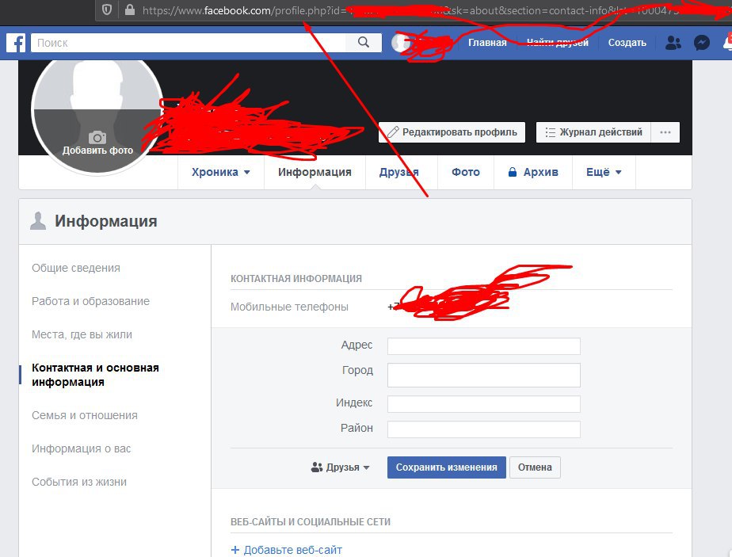Expand the Хроника tab dropdown
The height and width of the screenshot is (557, 732).
(221, 172)
